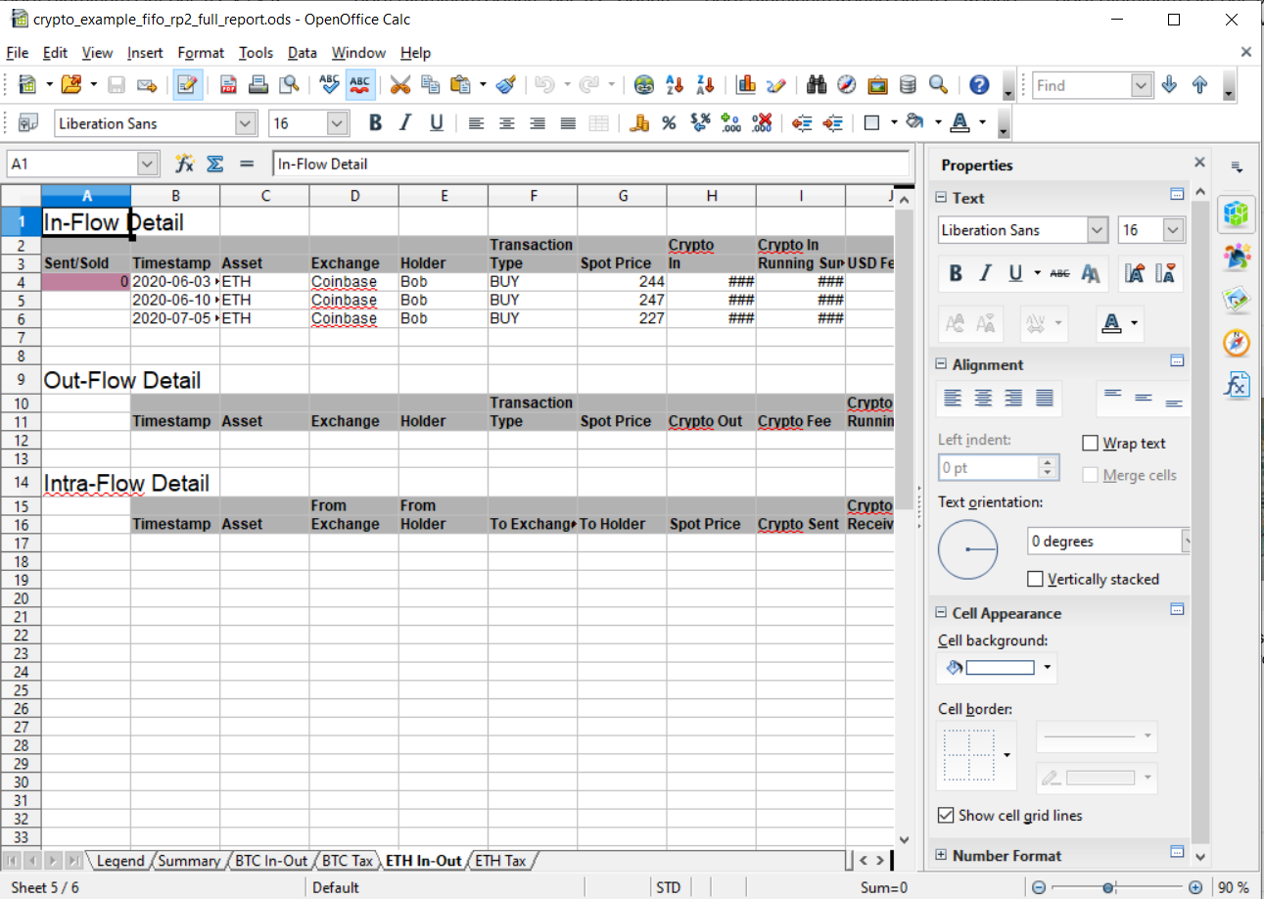Screen dimensions: 1264x899
Task: Toggle bold formatting in the formatting bar
Action: 374,122
